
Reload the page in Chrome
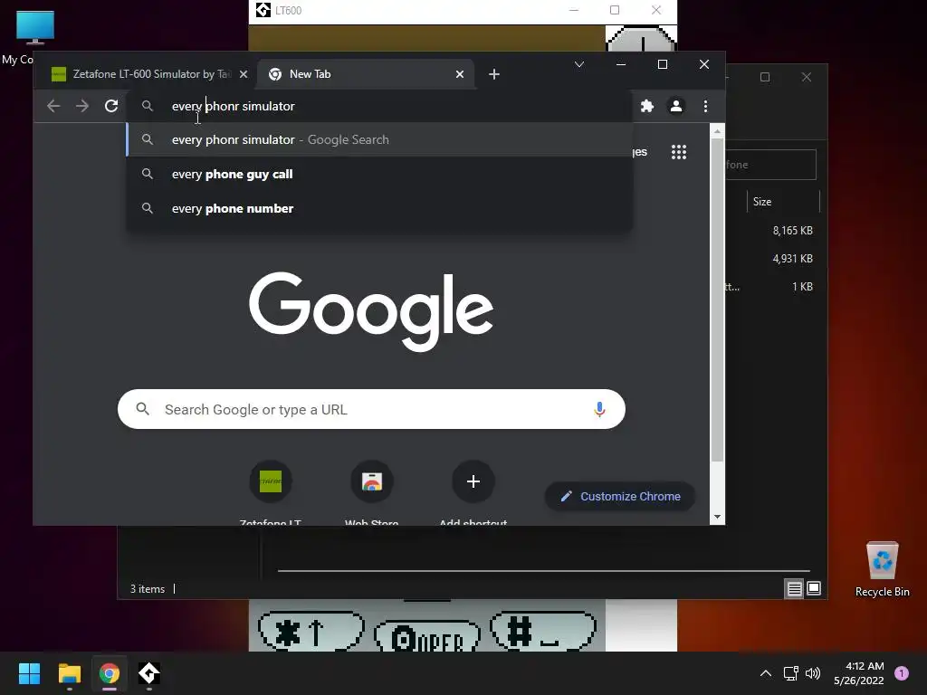111,106
